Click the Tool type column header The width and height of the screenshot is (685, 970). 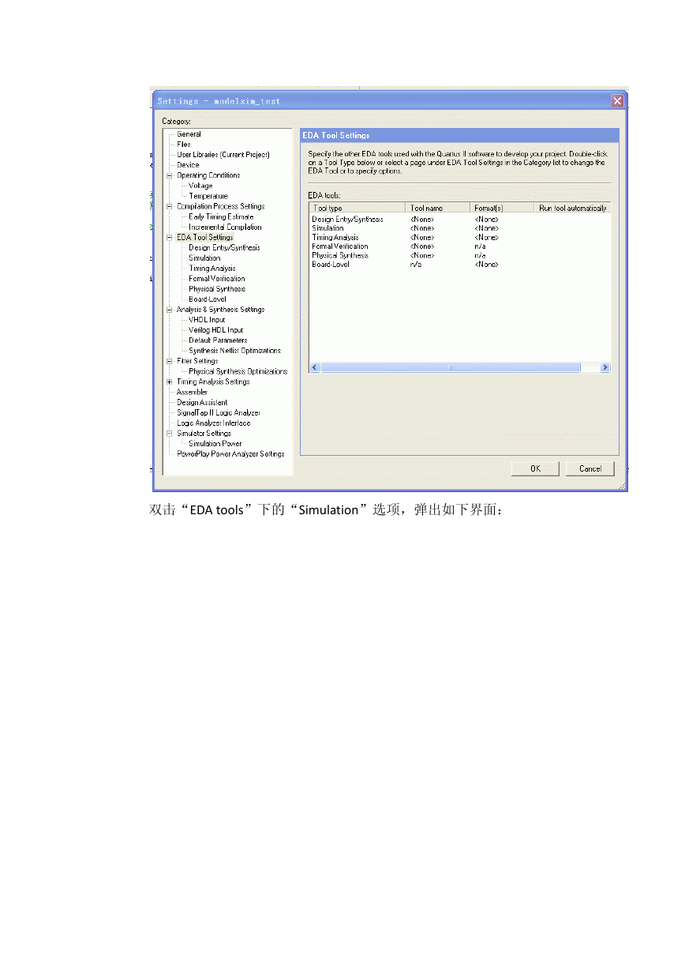coord(357,208)
